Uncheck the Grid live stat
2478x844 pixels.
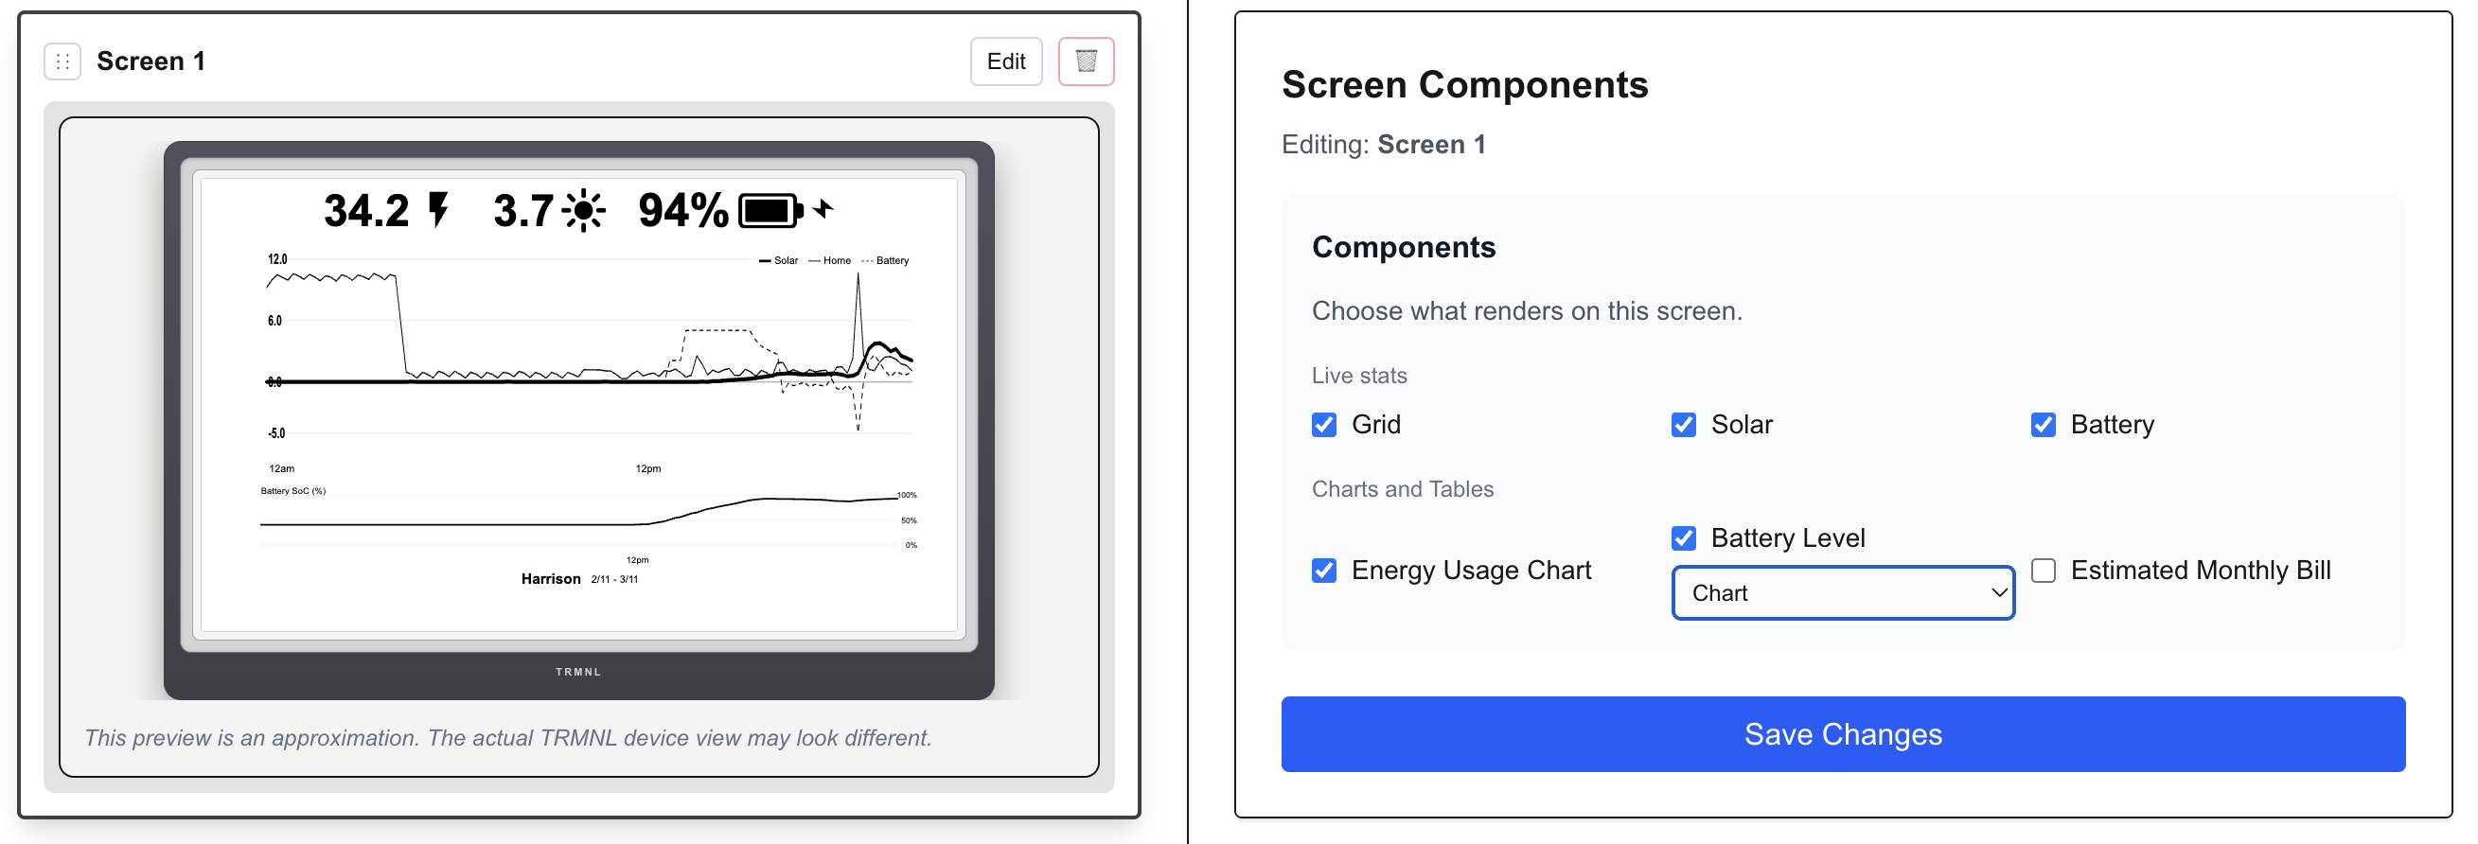click(x=1323, y=424)
